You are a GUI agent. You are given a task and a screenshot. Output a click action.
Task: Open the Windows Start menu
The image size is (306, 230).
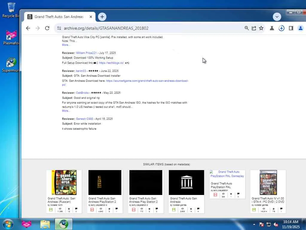(8, 224)
